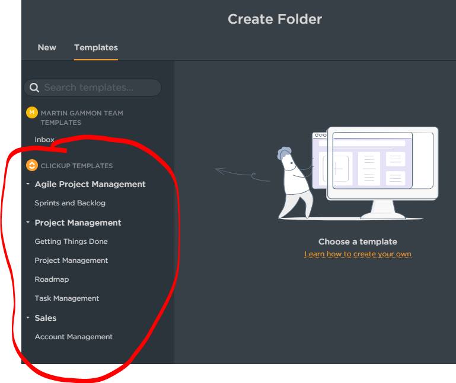Collapse the Agile Project Management category
456x383 pixels.
28,184
